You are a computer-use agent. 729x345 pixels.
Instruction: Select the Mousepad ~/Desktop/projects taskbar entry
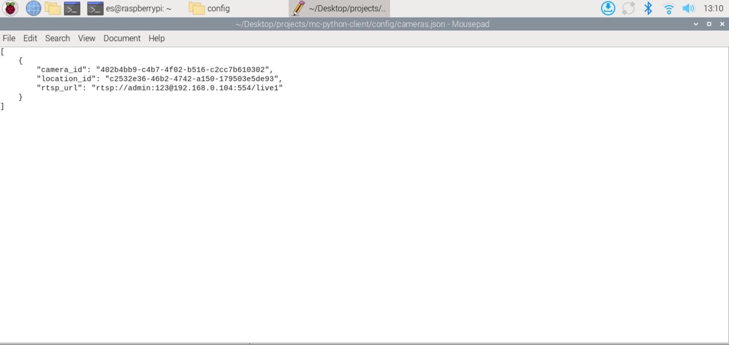tap(339, 8)
